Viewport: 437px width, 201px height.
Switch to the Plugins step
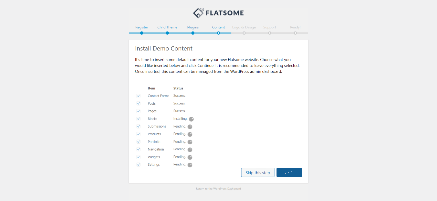tap(193, 27)
